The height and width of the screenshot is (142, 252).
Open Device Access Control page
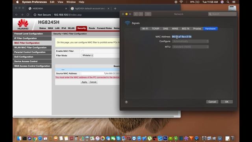32,62
